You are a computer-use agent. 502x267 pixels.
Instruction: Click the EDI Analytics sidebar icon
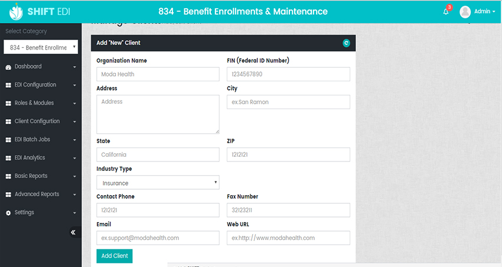[8, 158]
